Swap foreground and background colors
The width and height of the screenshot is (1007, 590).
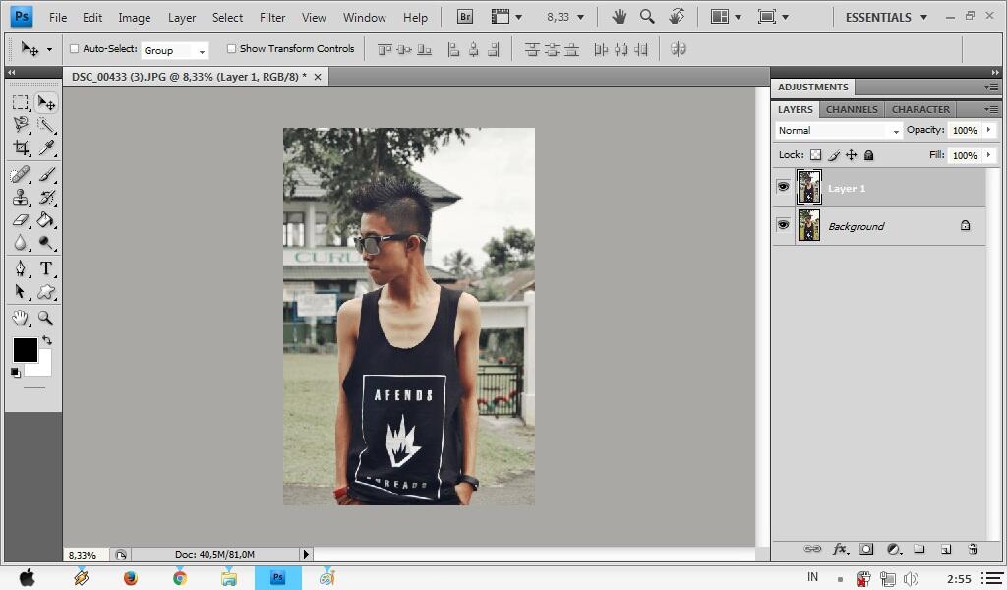(x=47, y=339)
